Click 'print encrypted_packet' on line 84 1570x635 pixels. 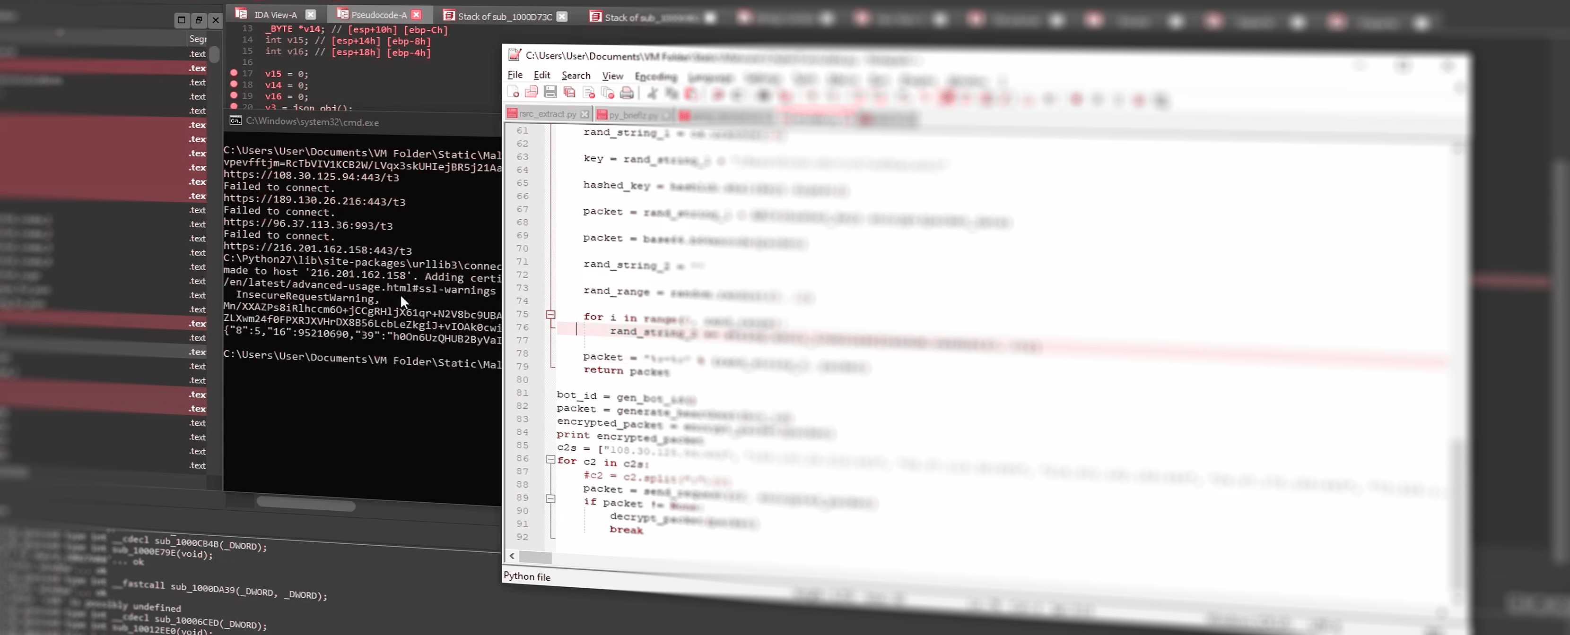[629, 437]
